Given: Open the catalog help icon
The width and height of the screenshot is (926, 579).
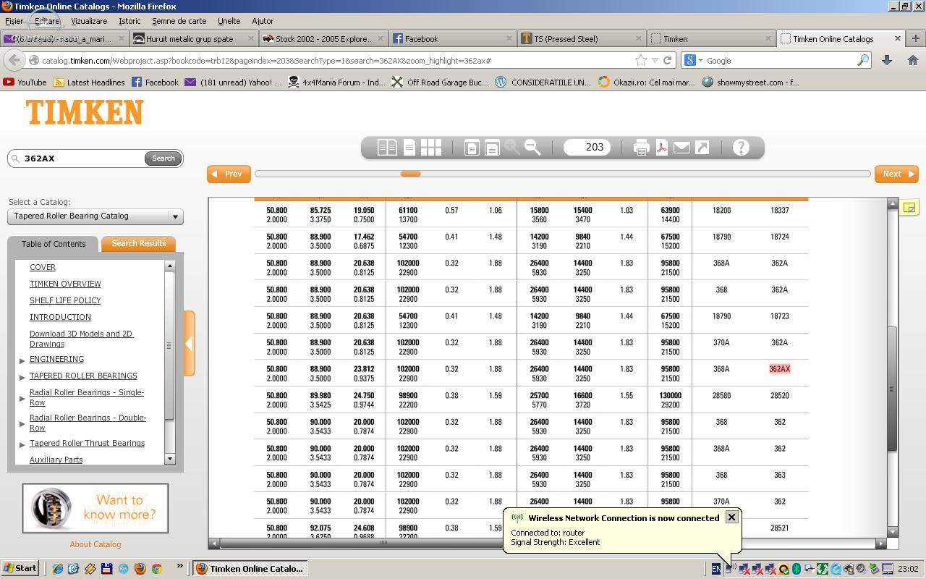Looking at the screenshot, I should click(741, 148).
